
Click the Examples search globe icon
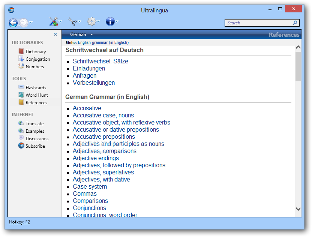(x=21, y=130)
